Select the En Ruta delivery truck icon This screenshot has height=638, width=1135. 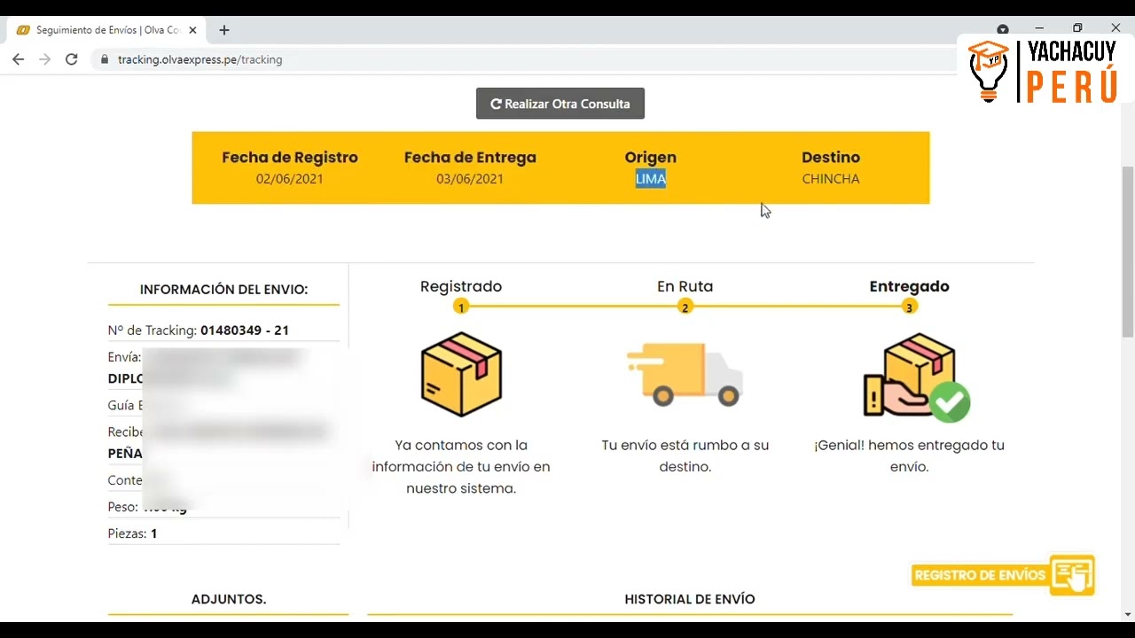(685, 373)
